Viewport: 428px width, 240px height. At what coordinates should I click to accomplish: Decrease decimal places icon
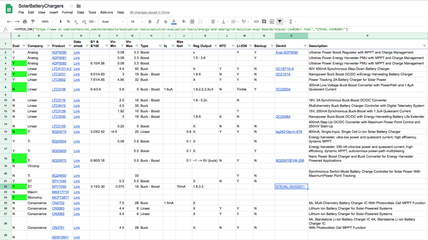[x=76, y=22]
